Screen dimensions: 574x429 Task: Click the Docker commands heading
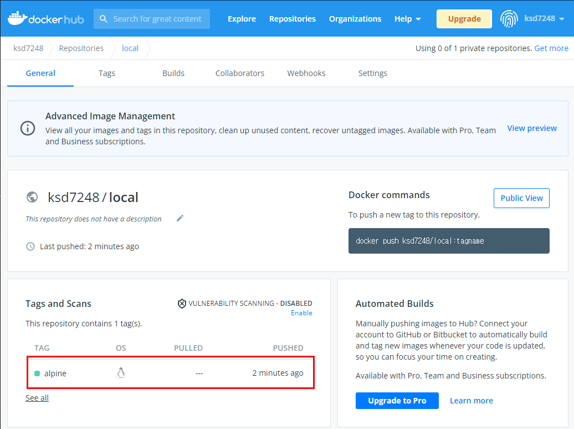[389, 195]
